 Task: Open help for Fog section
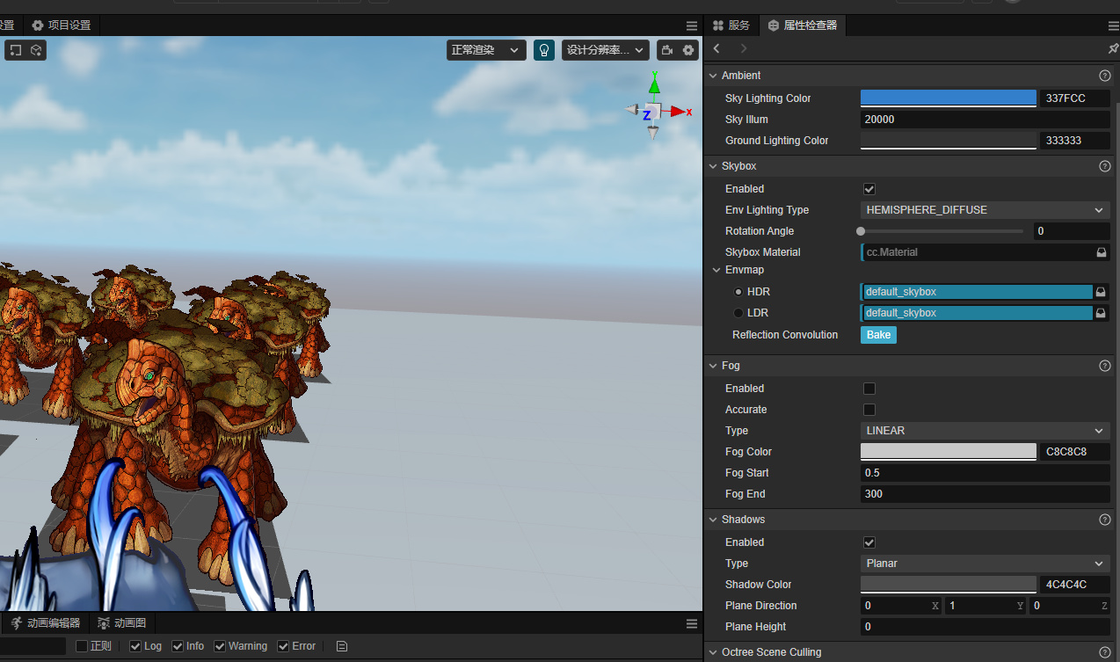[x=1105, y=366]
